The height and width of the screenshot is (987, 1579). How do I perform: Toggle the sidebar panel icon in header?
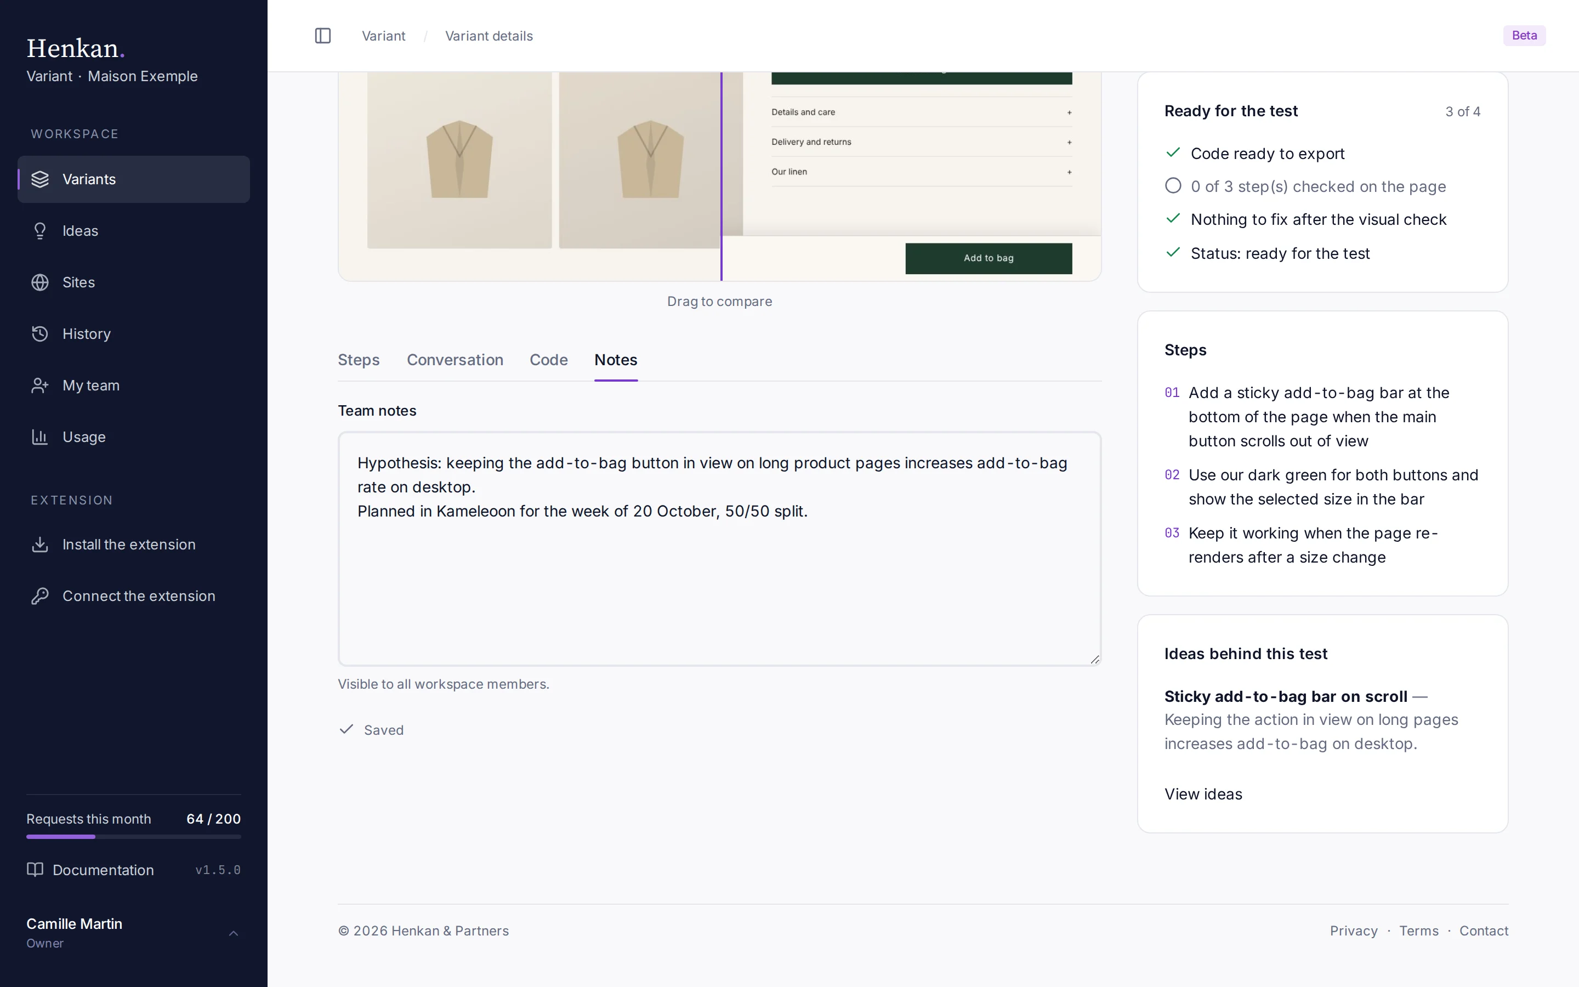point(323,36)
